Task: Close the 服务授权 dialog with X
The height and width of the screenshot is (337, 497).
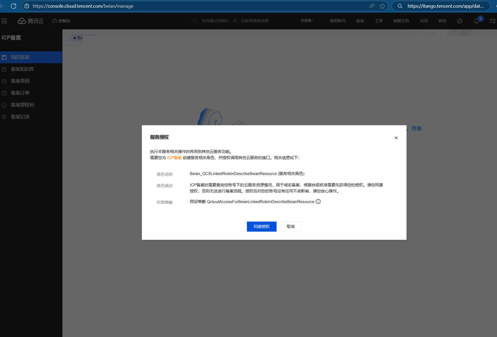Action: coord(396,138)
